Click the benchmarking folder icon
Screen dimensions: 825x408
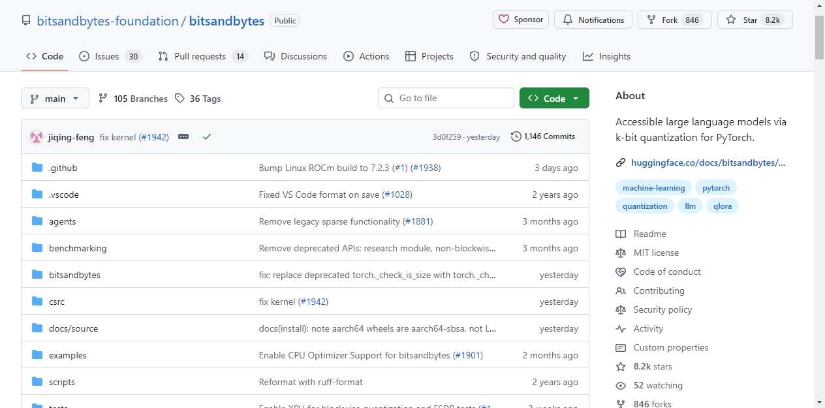(x=37, y=248)
